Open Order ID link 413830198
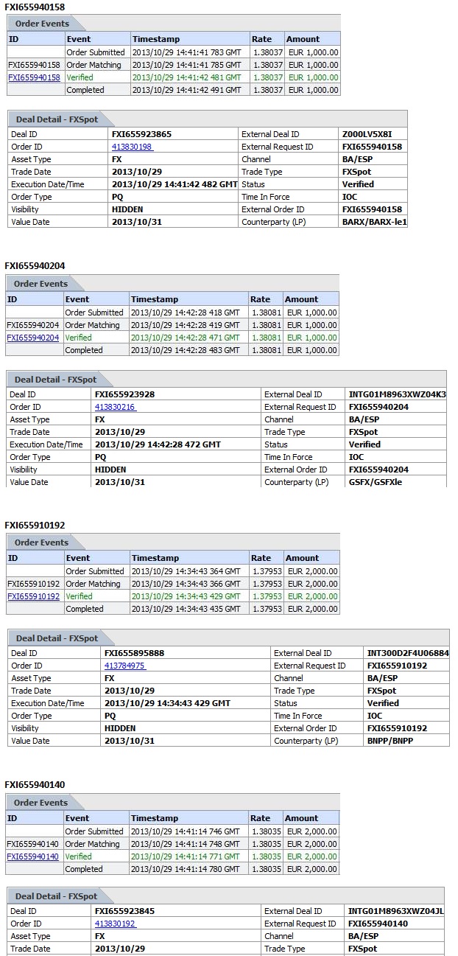458x956 pixels. [x=132, y=147]
